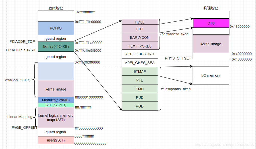
Task: Select the HOLE fixmap entry
Action: (x=140, y=22)
